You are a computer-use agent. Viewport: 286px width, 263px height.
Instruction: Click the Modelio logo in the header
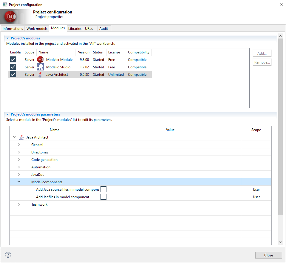pyautogui.click(x=10, y=17)
